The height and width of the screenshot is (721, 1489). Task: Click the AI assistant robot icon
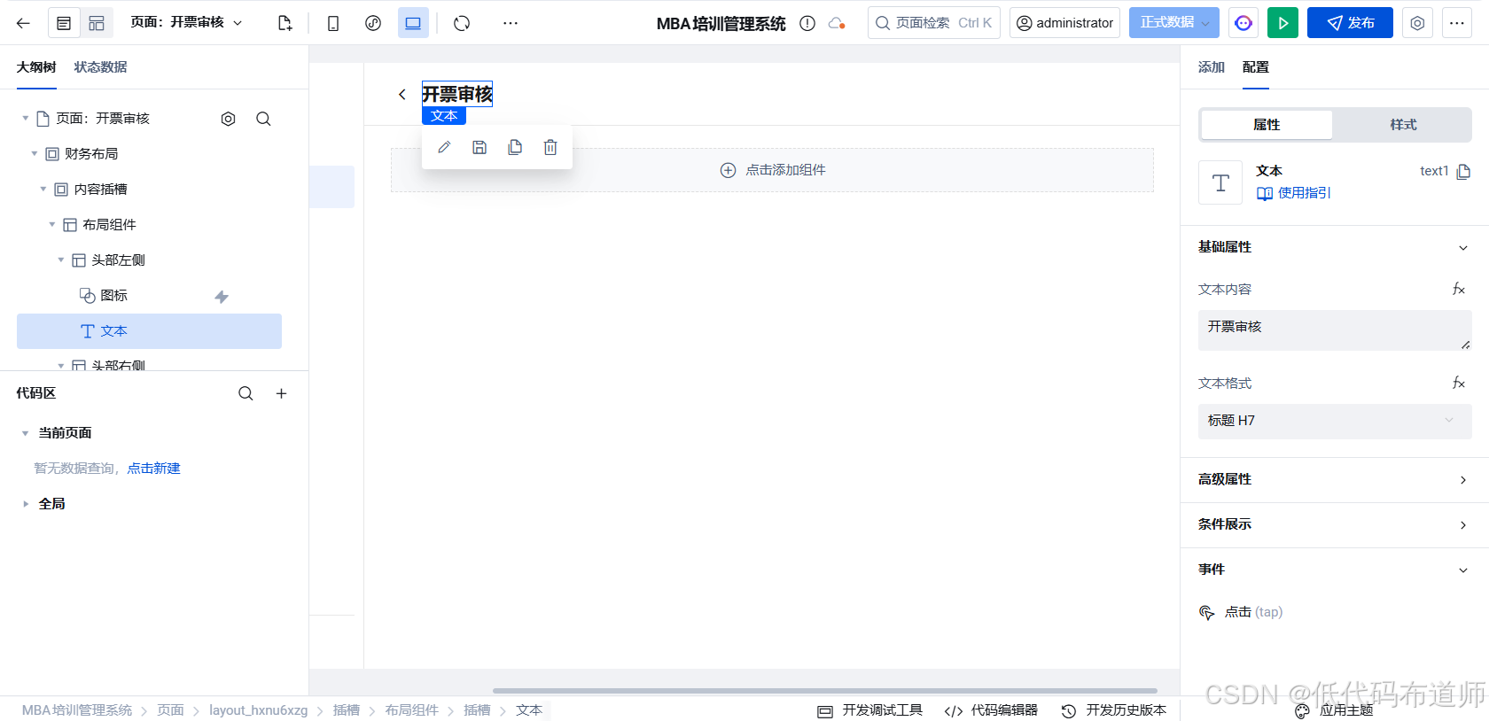1243,23
